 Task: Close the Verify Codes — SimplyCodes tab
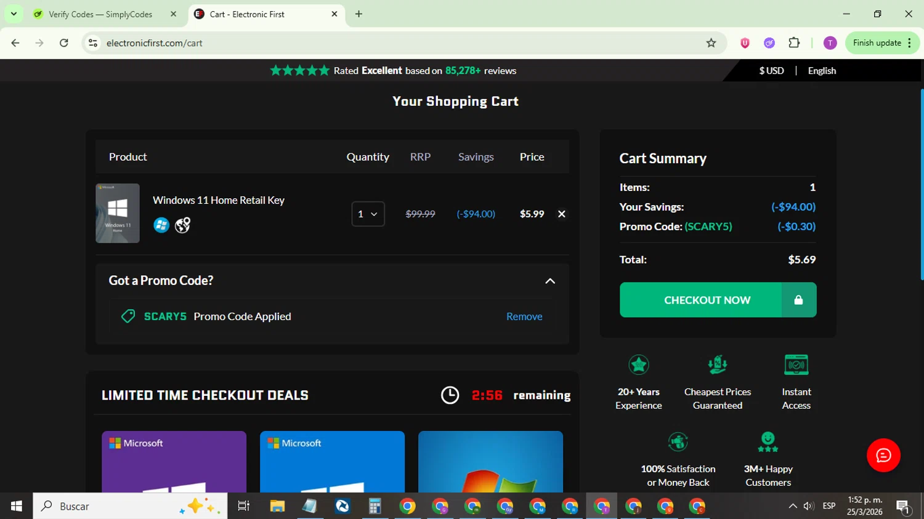pyautogui.click(x=174, y=14)
